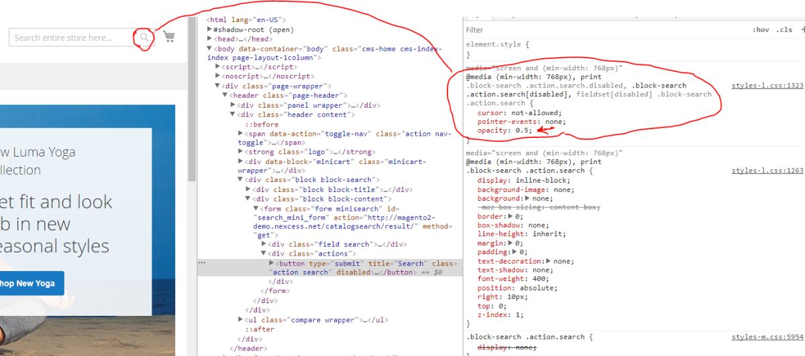
Task: Collapse the div page-wrapper node
Action: click(x=218, y=86)
